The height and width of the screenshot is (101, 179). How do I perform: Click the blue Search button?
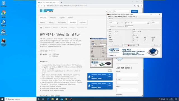tap(134, 11)
